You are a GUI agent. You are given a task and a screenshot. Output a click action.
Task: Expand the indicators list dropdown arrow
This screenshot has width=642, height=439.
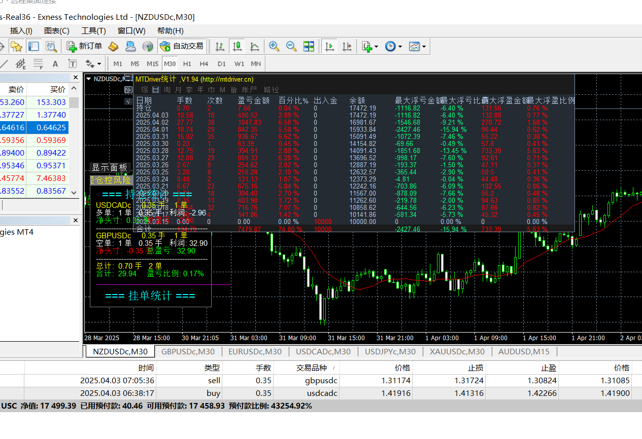(x=376, y=47)
